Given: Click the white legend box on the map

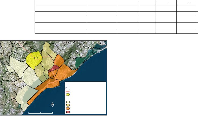Looking at the screenshot, I should [86, 98].
